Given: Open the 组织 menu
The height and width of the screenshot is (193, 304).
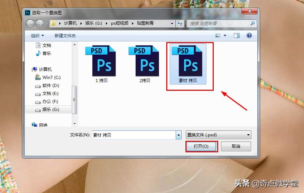Looking at the screenshot, I should pyautogui.click(x=37, y=35).
